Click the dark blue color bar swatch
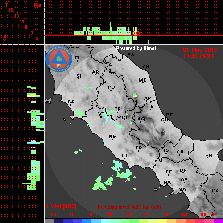 point(59,220)
